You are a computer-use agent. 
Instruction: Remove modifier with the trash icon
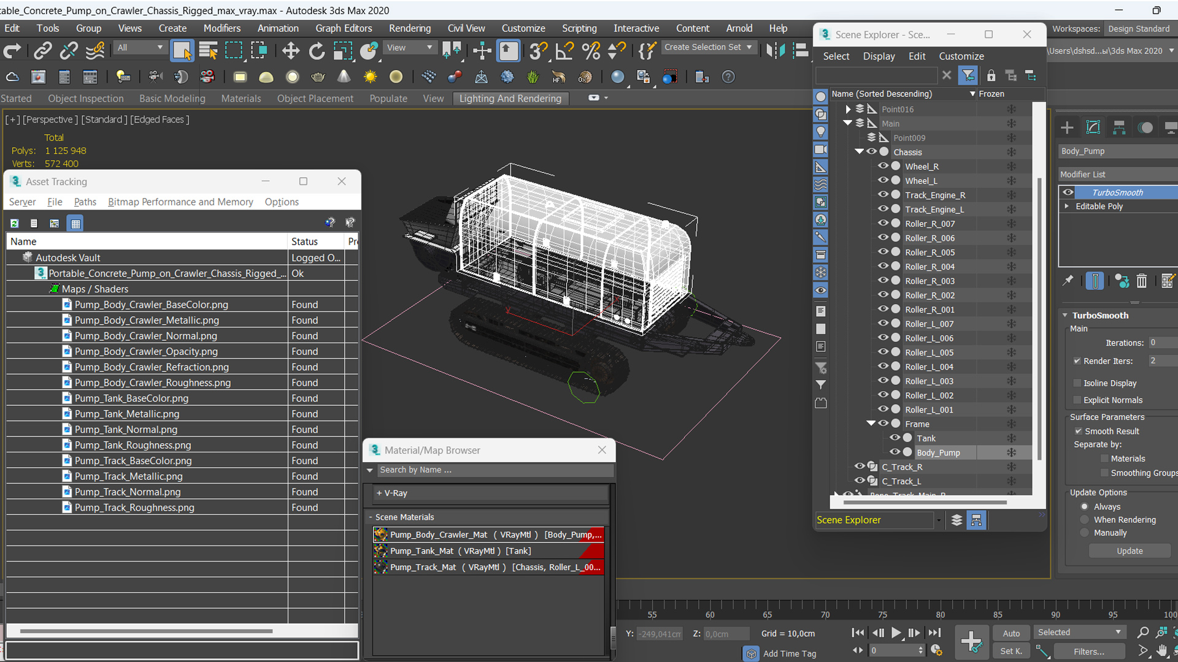[1141, 281]
